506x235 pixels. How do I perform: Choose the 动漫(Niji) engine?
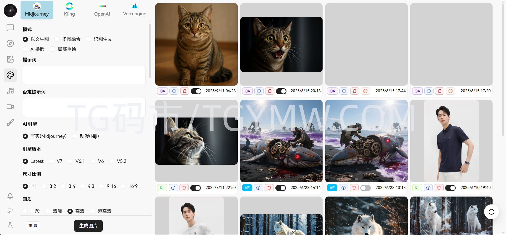tap(86, 136)
